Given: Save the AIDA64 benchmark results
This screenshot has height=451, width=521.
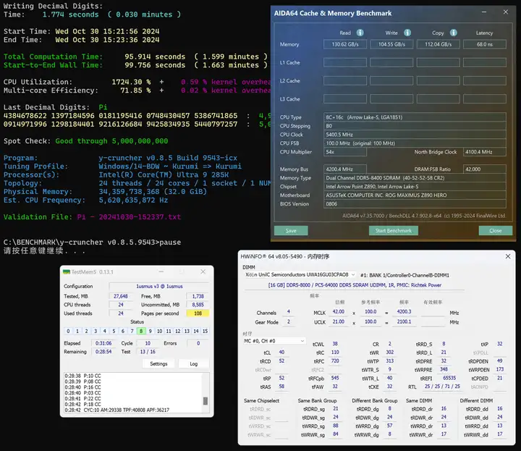Looking at the screenshot, I should [x=291, y=230].
